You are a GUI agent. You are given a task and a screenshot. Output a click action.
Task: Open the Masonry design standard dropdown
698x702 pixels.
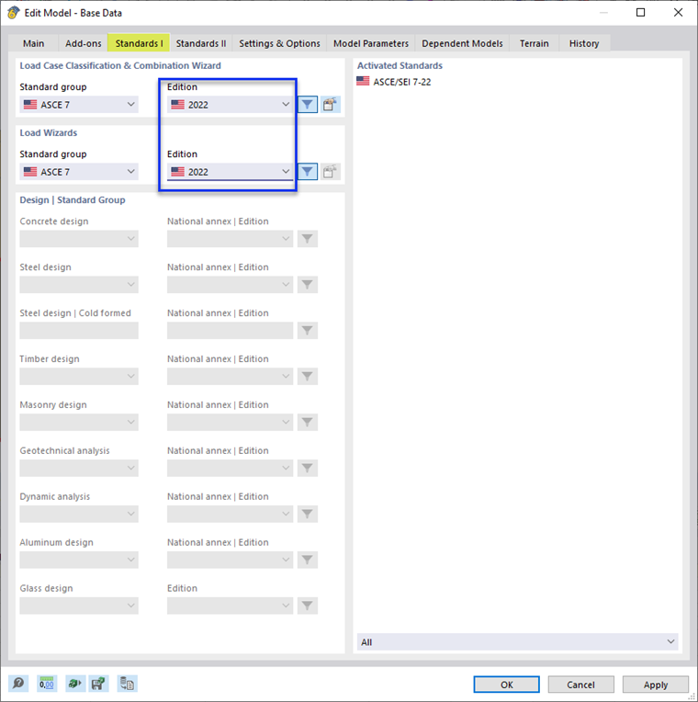[x=79, y=422]
